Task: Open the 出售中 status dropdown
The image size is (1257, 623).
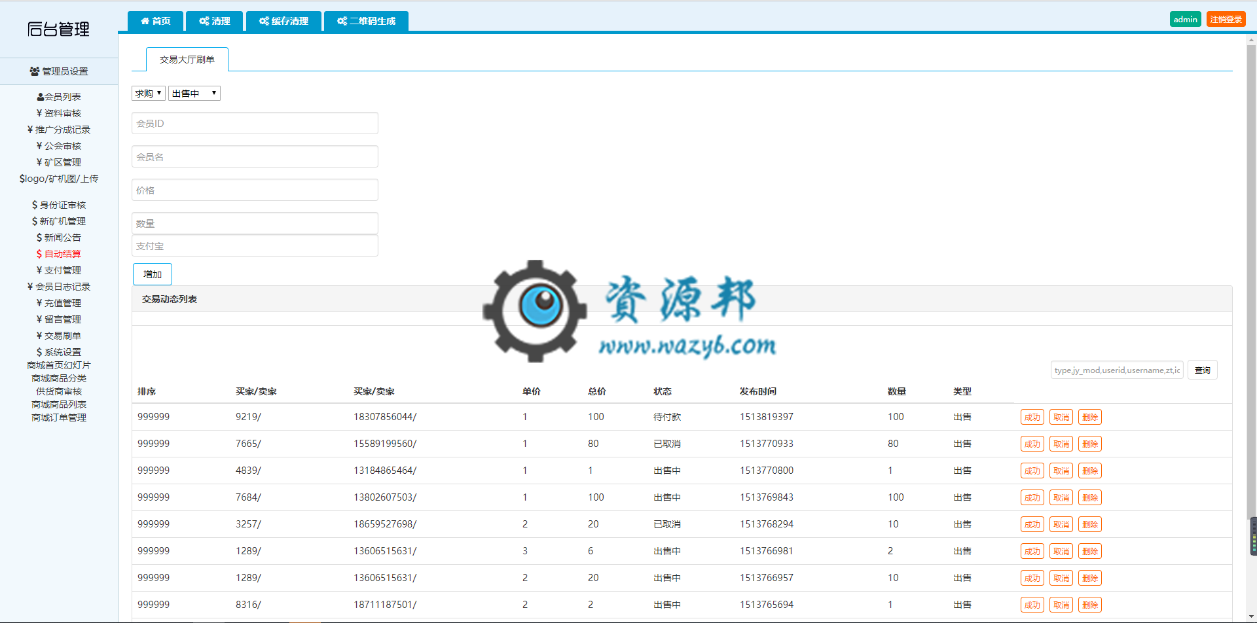Action: 194,93
